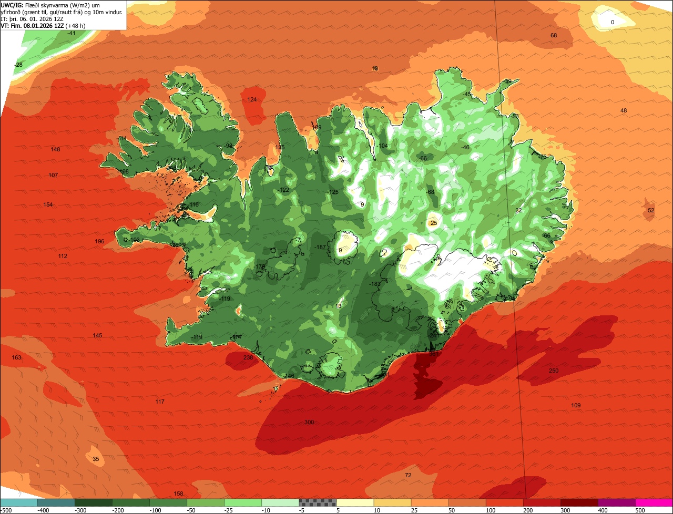
Task: Click the '25' value in the yellow spot
Action: coord(434,223)
